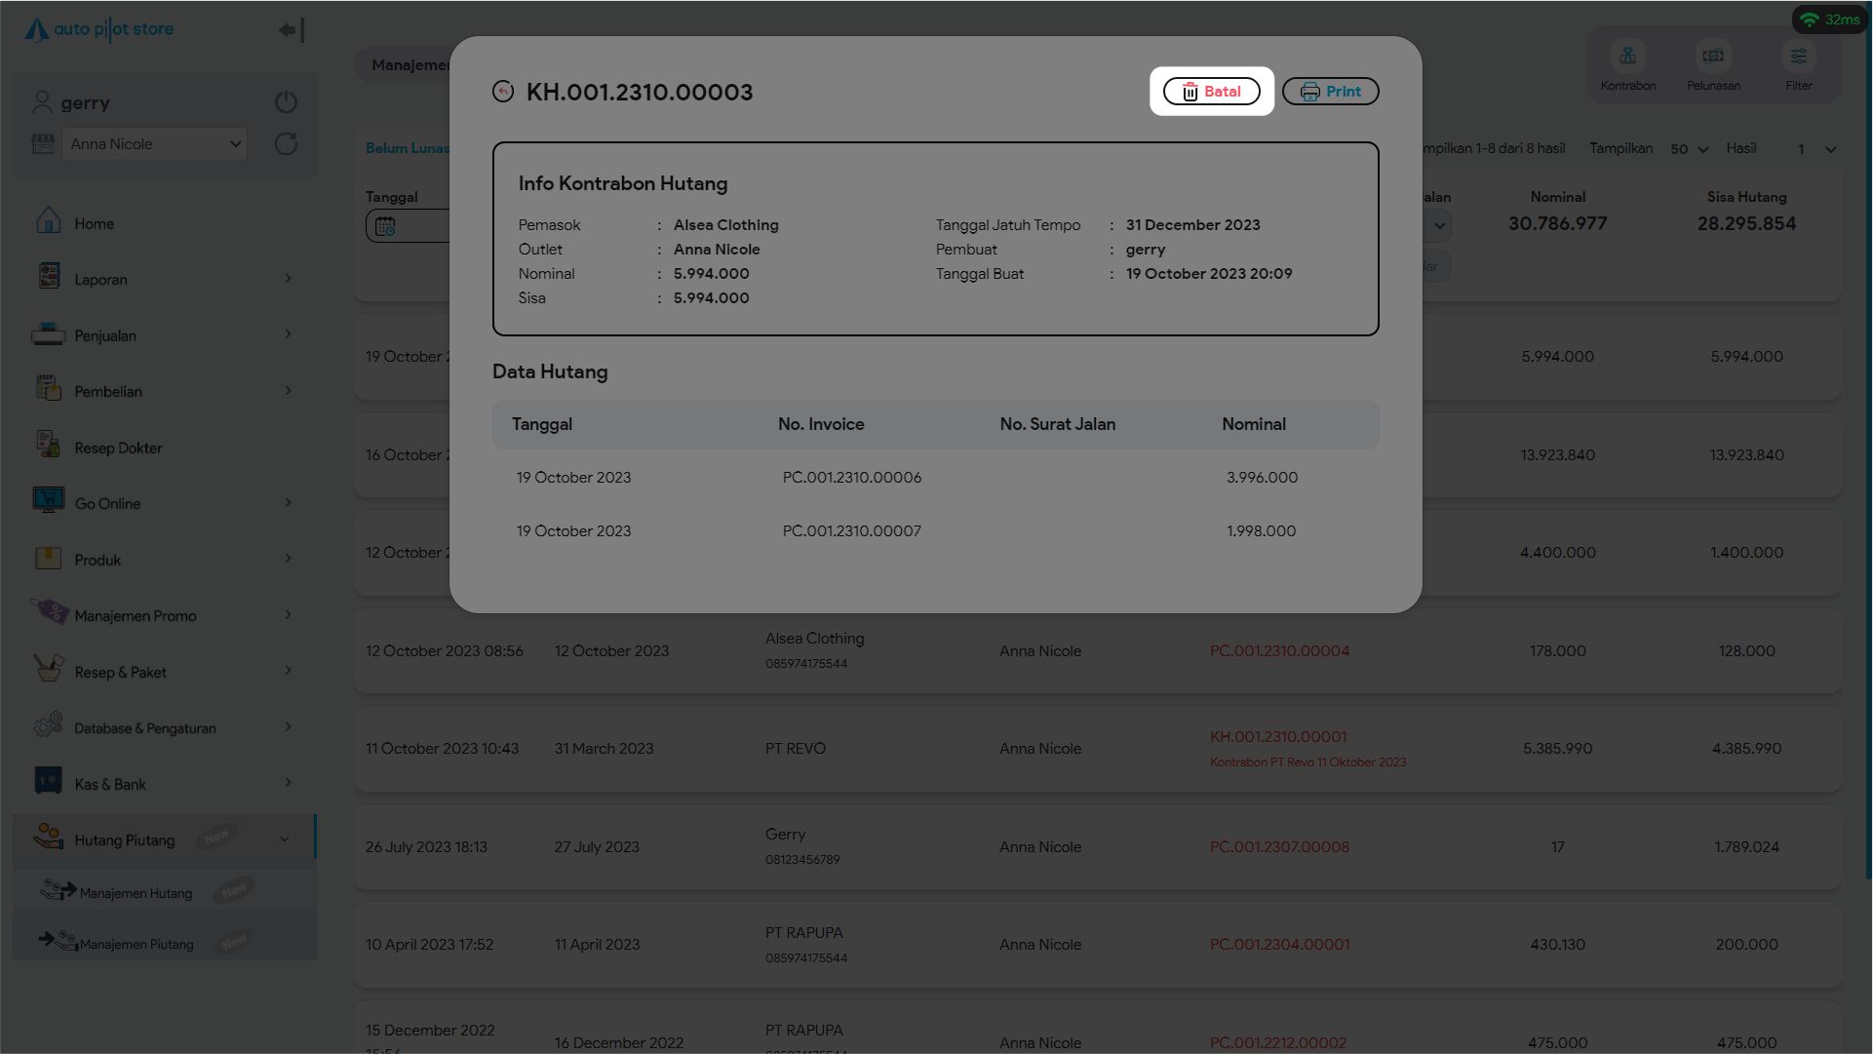Click the Print button
The height and width of the screenshot is (1054, 1873).
[x=1330, y=92]
